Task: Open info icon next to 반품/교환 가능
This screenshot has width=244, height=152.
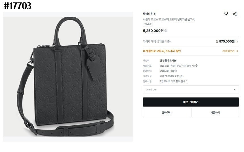Action: 176,71
